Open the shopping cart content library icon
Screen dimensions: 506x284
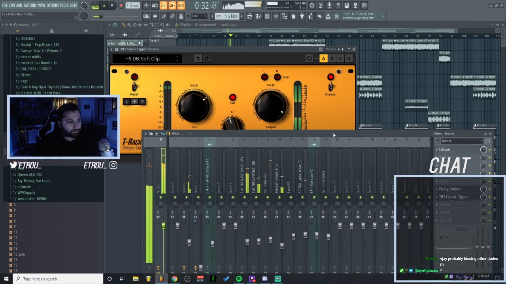(337, 16)
